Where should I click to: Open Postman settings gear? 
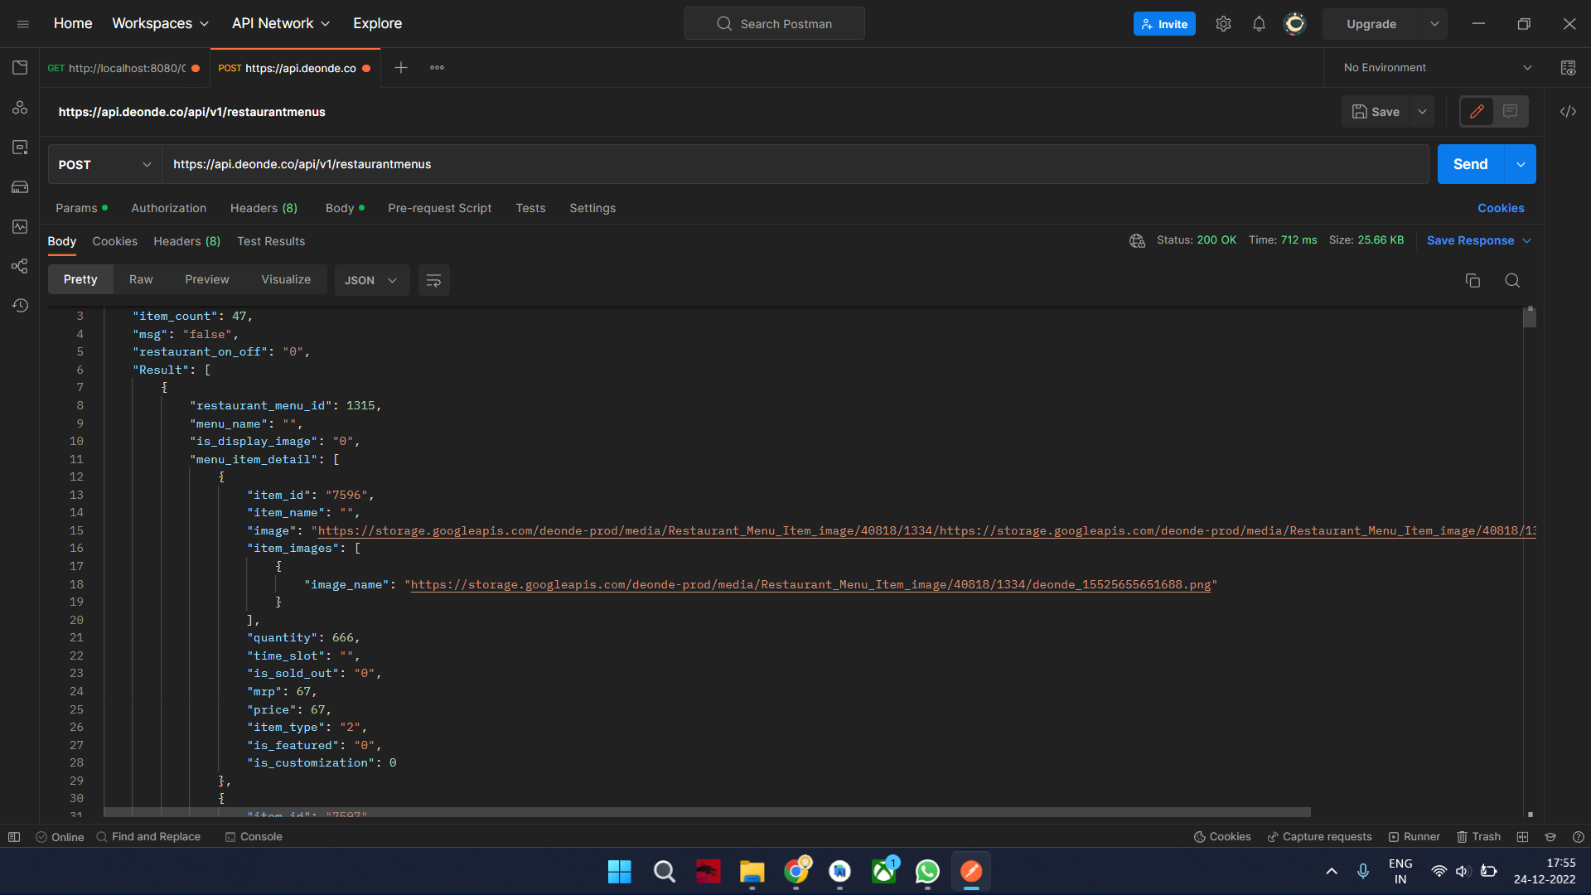[1222, 23]
